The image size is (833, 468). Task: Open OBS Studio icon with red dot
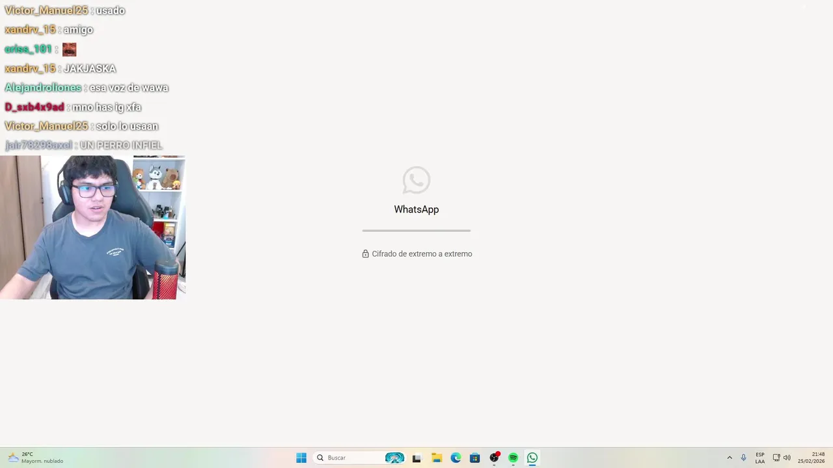tap(495, 458)
